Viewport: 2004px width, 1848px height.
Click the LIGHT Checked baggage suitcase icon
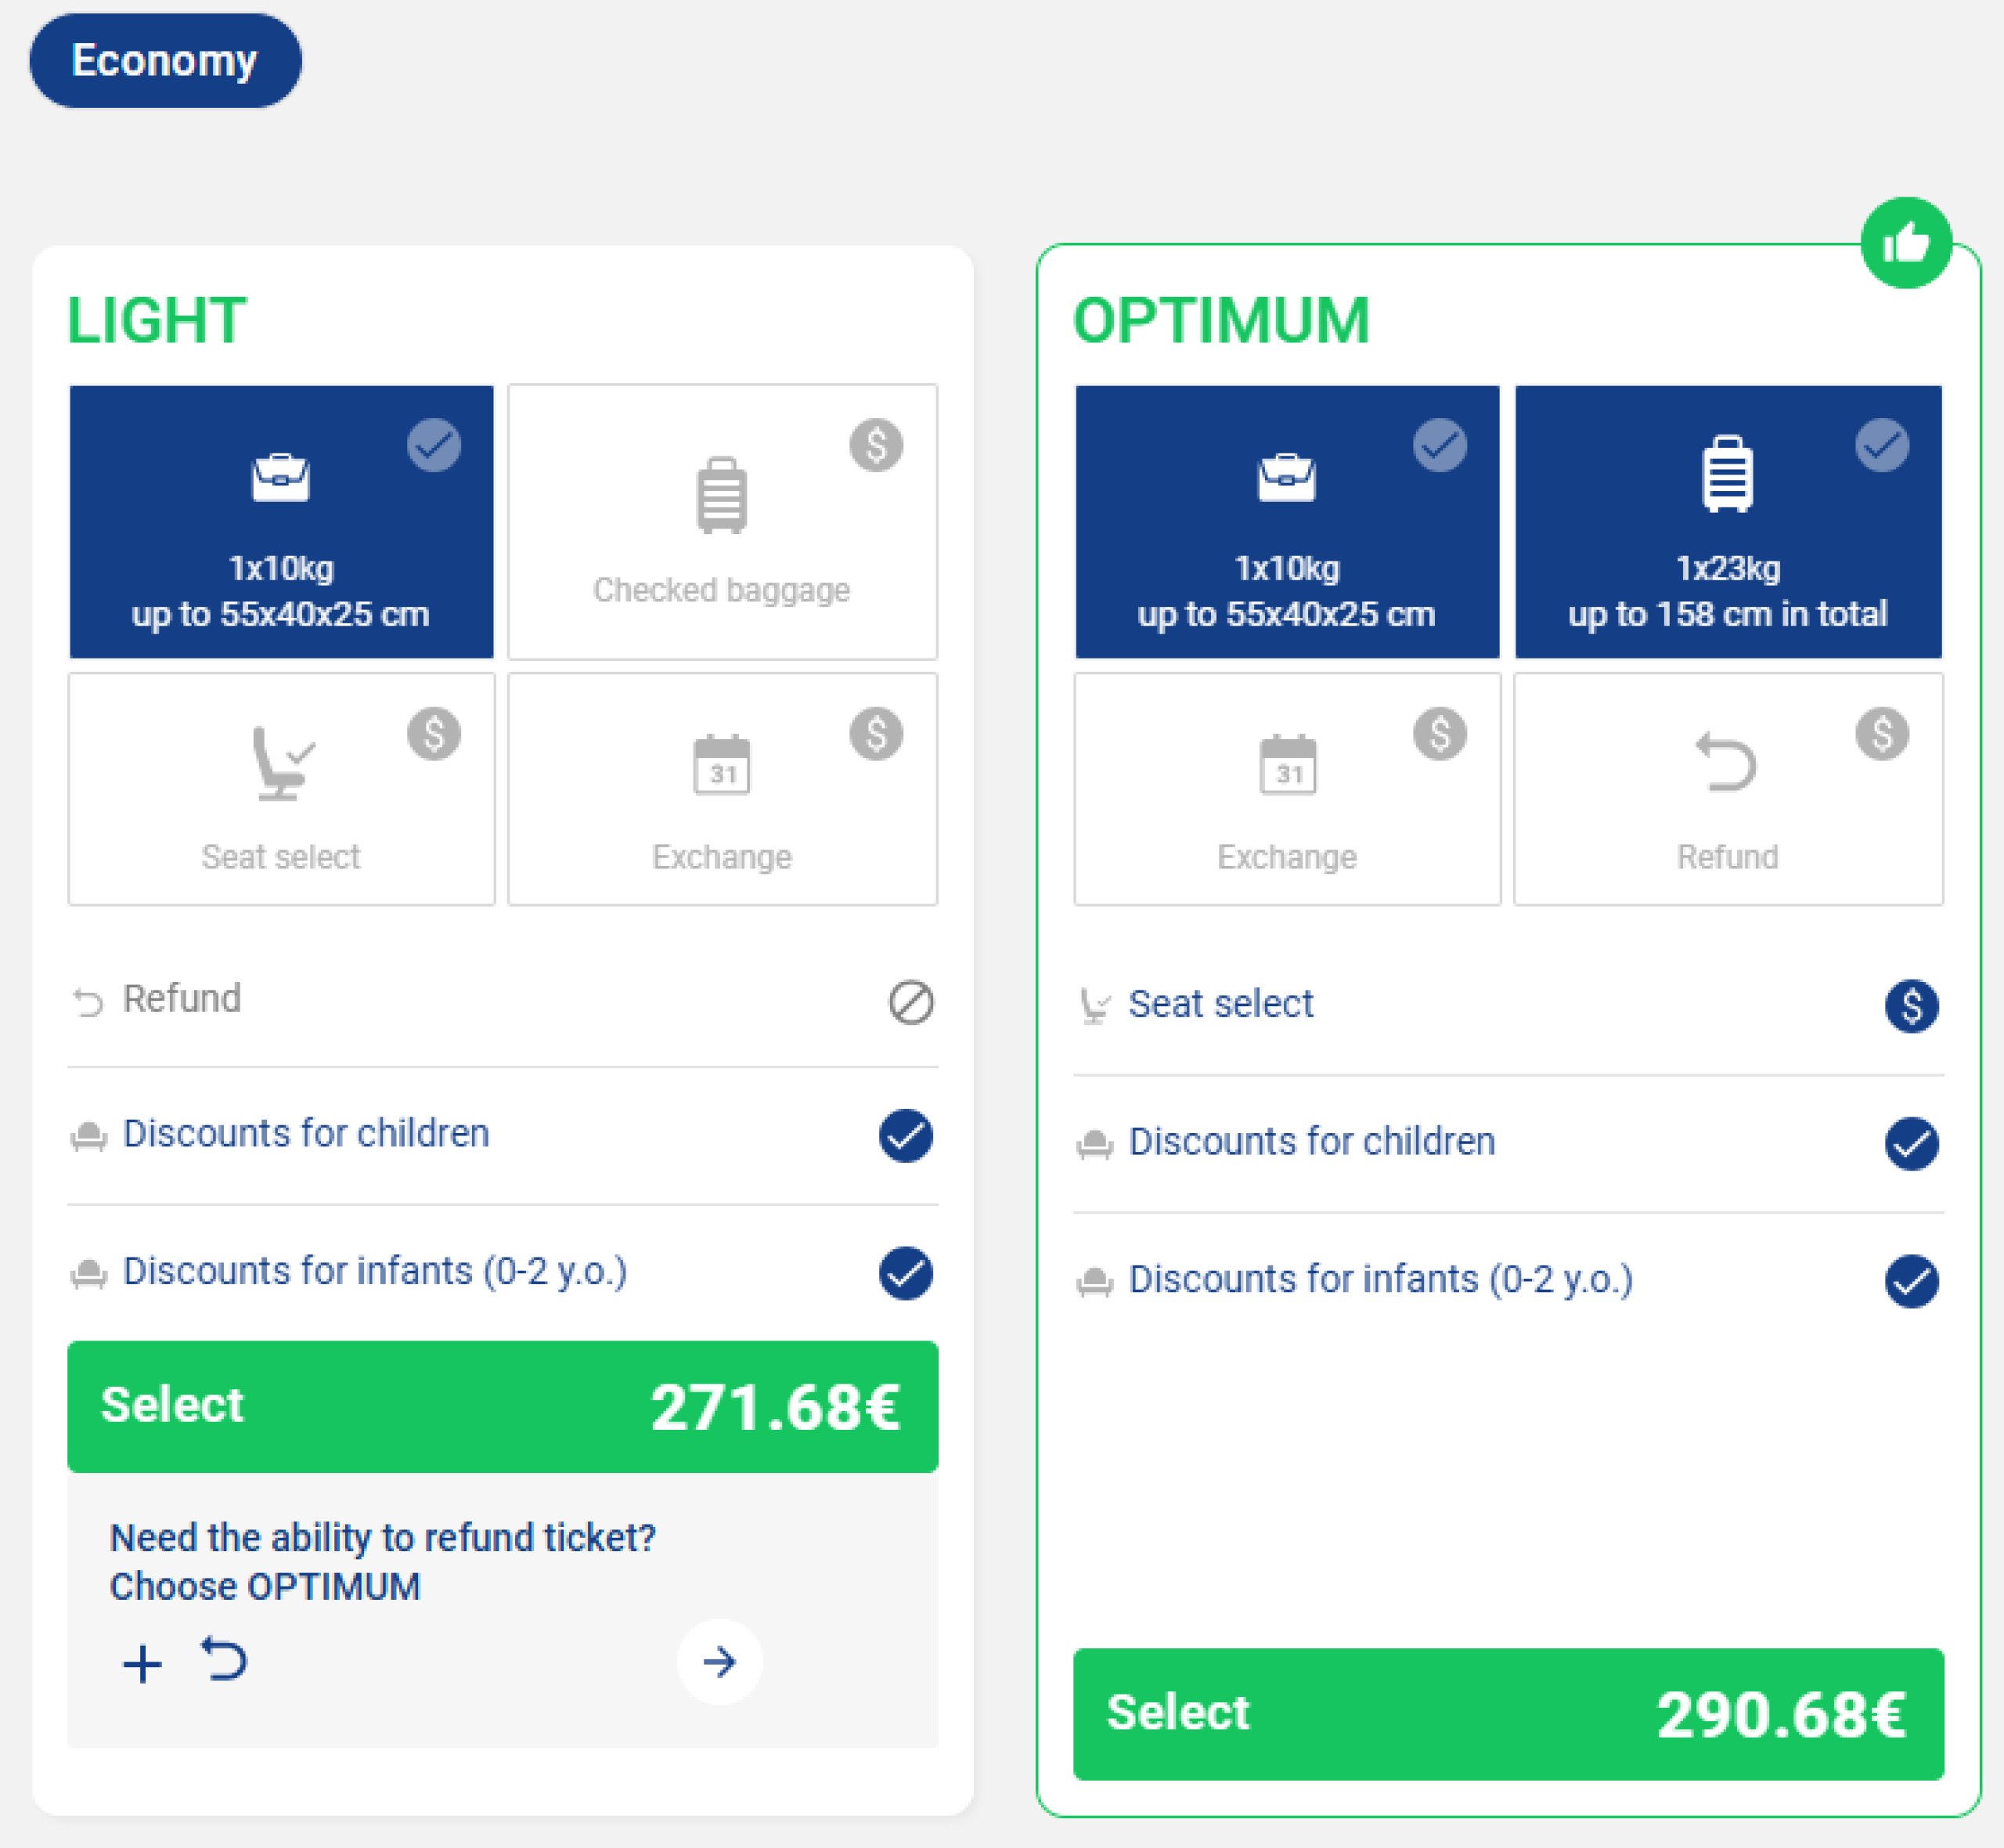722,495
